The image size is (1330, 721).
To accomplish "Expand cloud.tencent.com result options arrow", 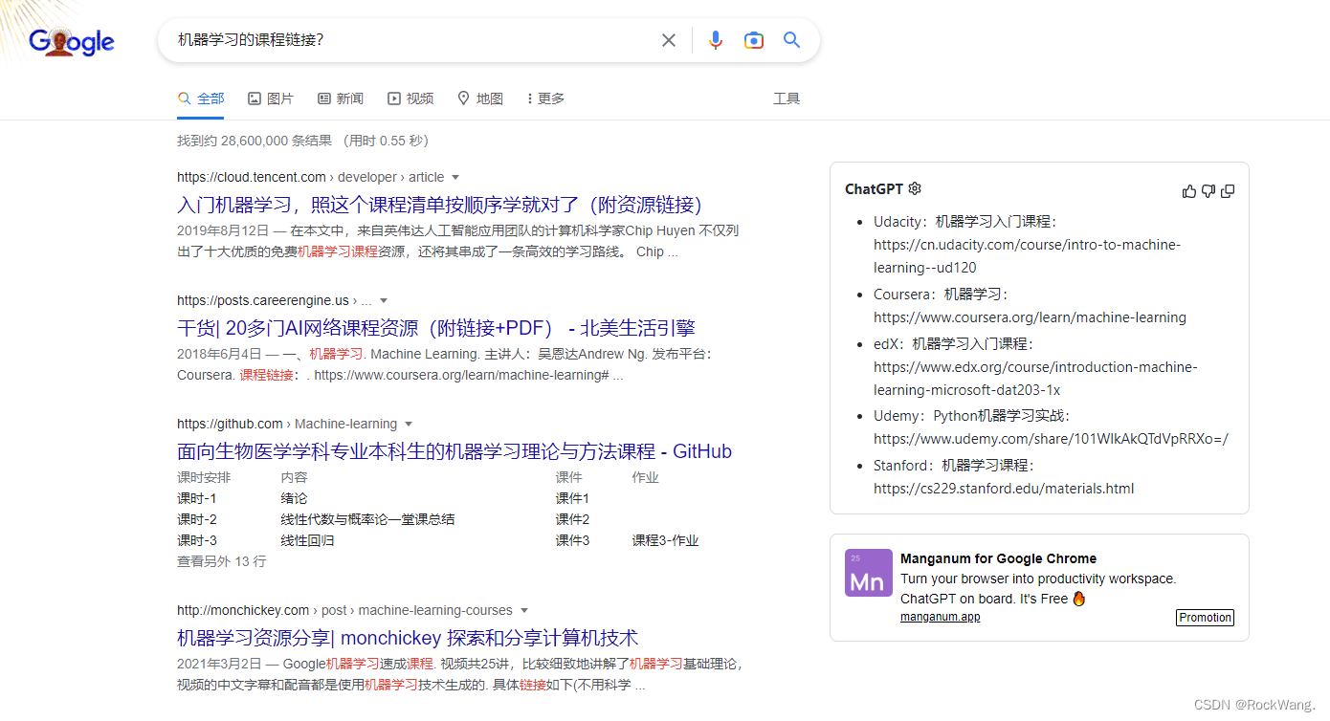I will pos(455,177).
